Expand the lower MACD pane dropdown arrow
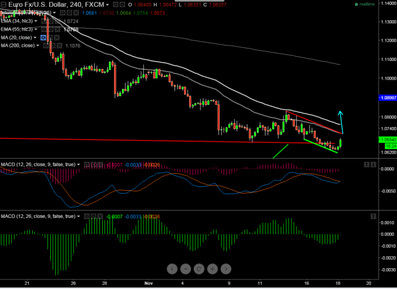Screen dimensions: 397x289 pos(78,216)
